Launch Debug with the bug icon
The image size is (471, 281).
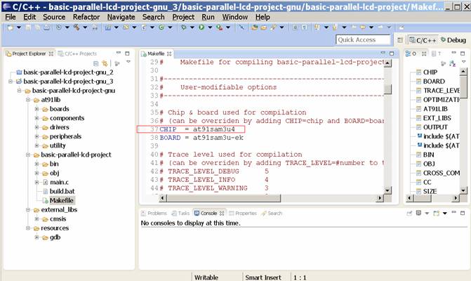[183, 27]
